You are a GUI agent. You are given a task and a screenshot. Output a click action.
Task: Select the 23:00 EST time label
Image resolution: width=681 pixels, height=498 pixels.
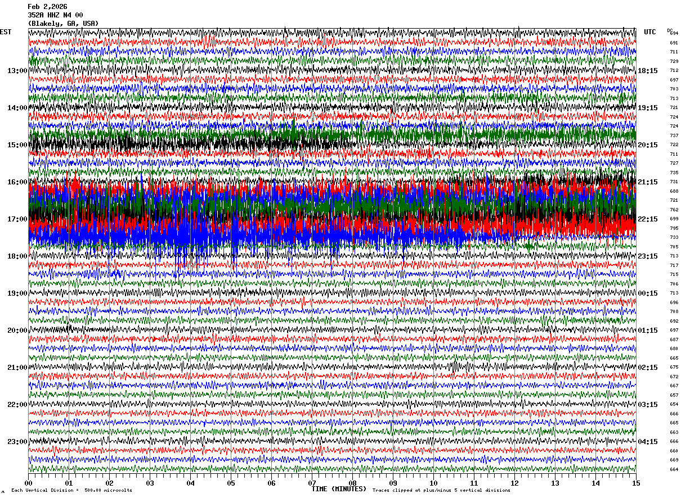(17, 442)
